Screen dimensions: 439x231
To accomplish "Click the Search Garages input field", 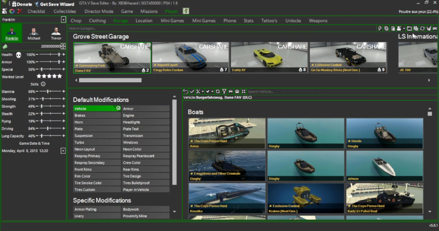I will coord(221,28).
